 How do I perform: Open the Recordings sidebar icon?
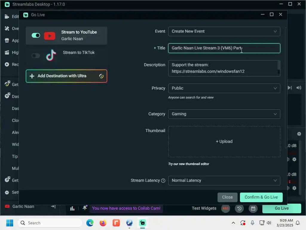(x=7, y=64)
